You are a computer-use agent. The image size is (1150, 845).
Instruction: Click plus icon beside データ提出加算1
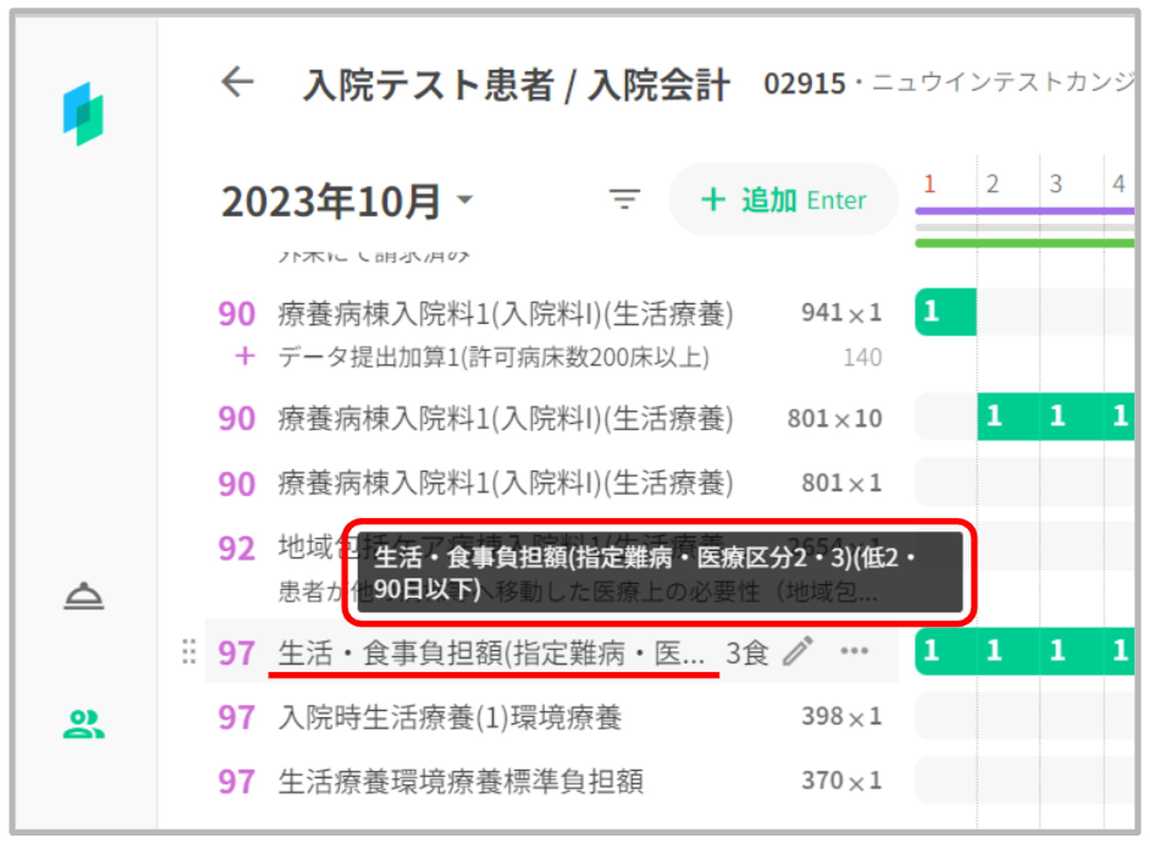pos(246,357)
